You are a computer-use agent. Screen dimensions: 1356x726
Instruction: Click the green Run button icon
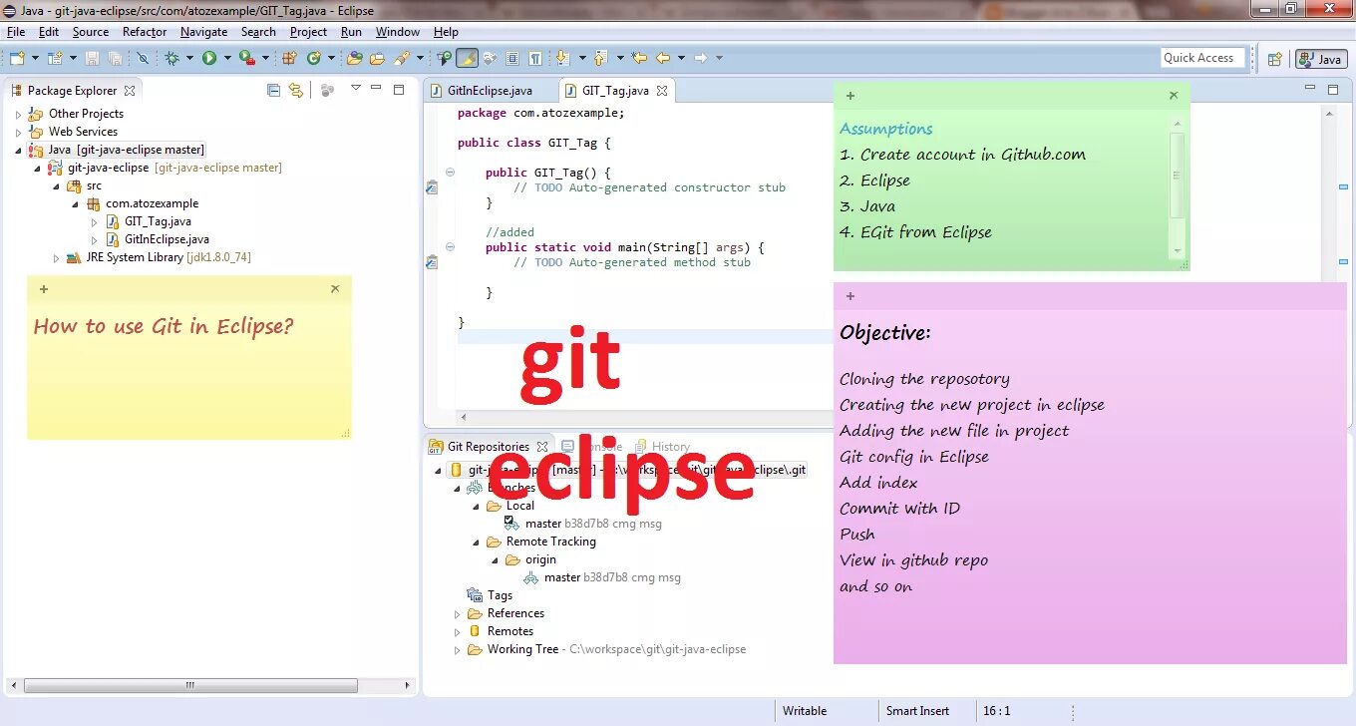(209, 58)
